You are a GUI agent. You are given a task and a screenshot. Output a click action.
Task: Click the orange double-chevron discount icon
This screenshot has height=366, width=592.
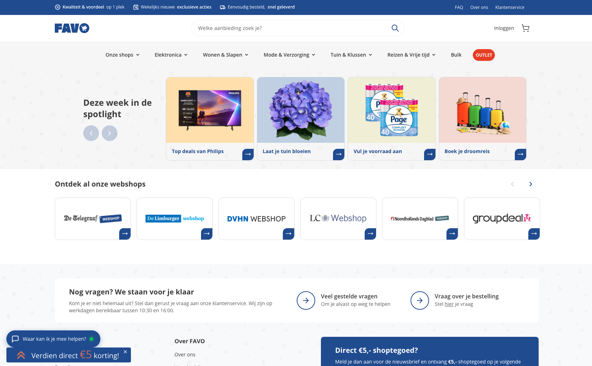[x=21, y=355]
